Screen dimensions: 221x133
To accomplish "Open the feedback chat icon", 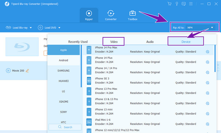I will pyautogui.click(x=183, y=4).
